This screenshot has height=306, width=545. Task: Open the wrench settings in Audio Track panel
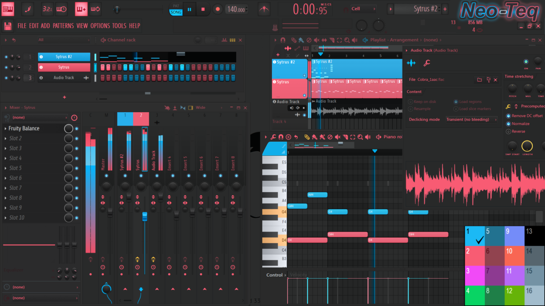coord(426,63)
